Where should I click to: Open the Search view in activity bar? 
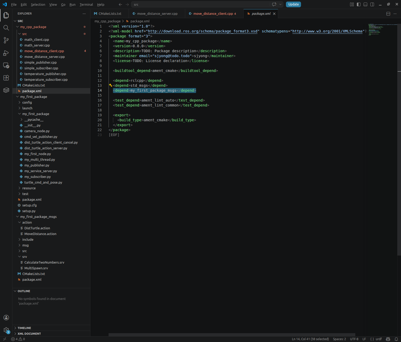pos(6,28)
